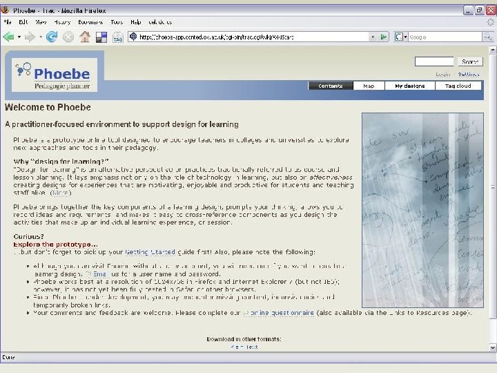
Task: Click the TAG toolbar icon
Action: tap(117, 37)
